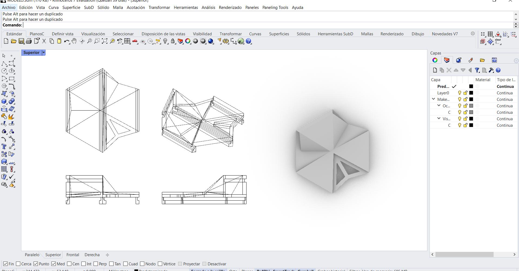519x271 pixels.
Task: Switch to the Frontal viewport tab
Action: pos(73,255)
